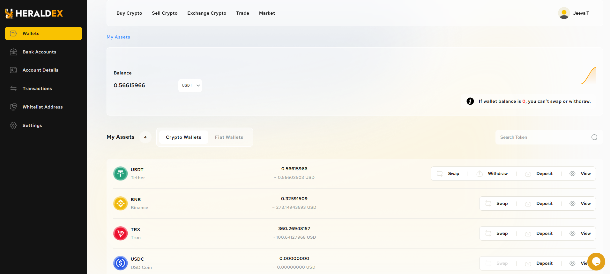Select the Crypto Wallets tab
The height and width of the screenshot is (274, 610).
click(x=183, y=137)
